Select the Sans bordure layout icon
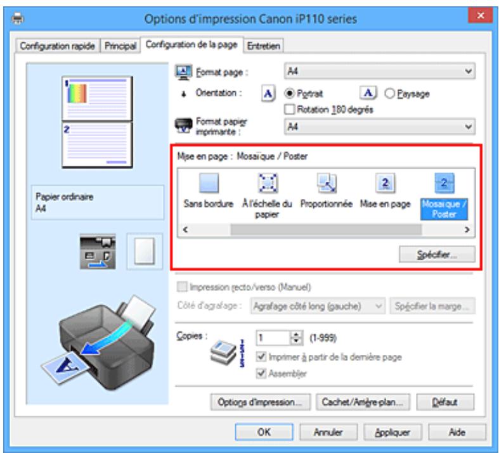 coord(209,183)
